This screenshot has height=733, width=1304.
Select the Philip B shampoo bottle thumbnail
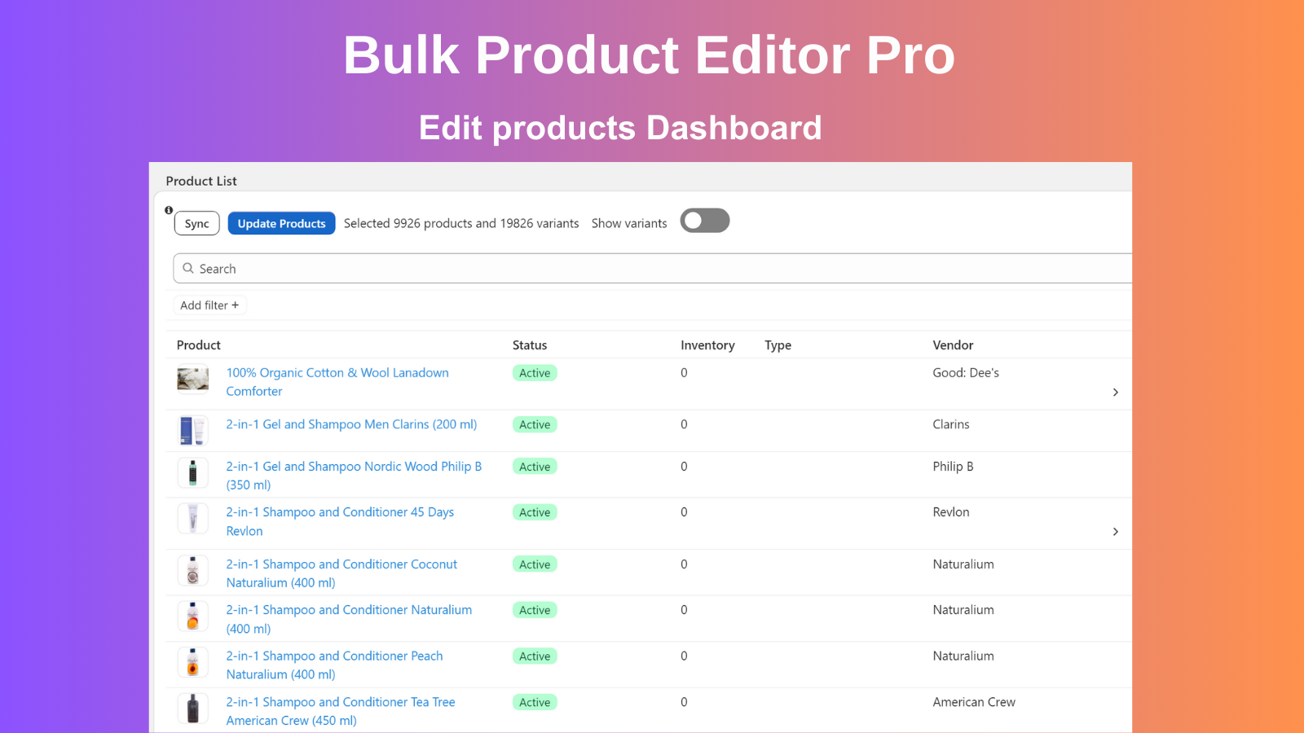coord(192,472)
